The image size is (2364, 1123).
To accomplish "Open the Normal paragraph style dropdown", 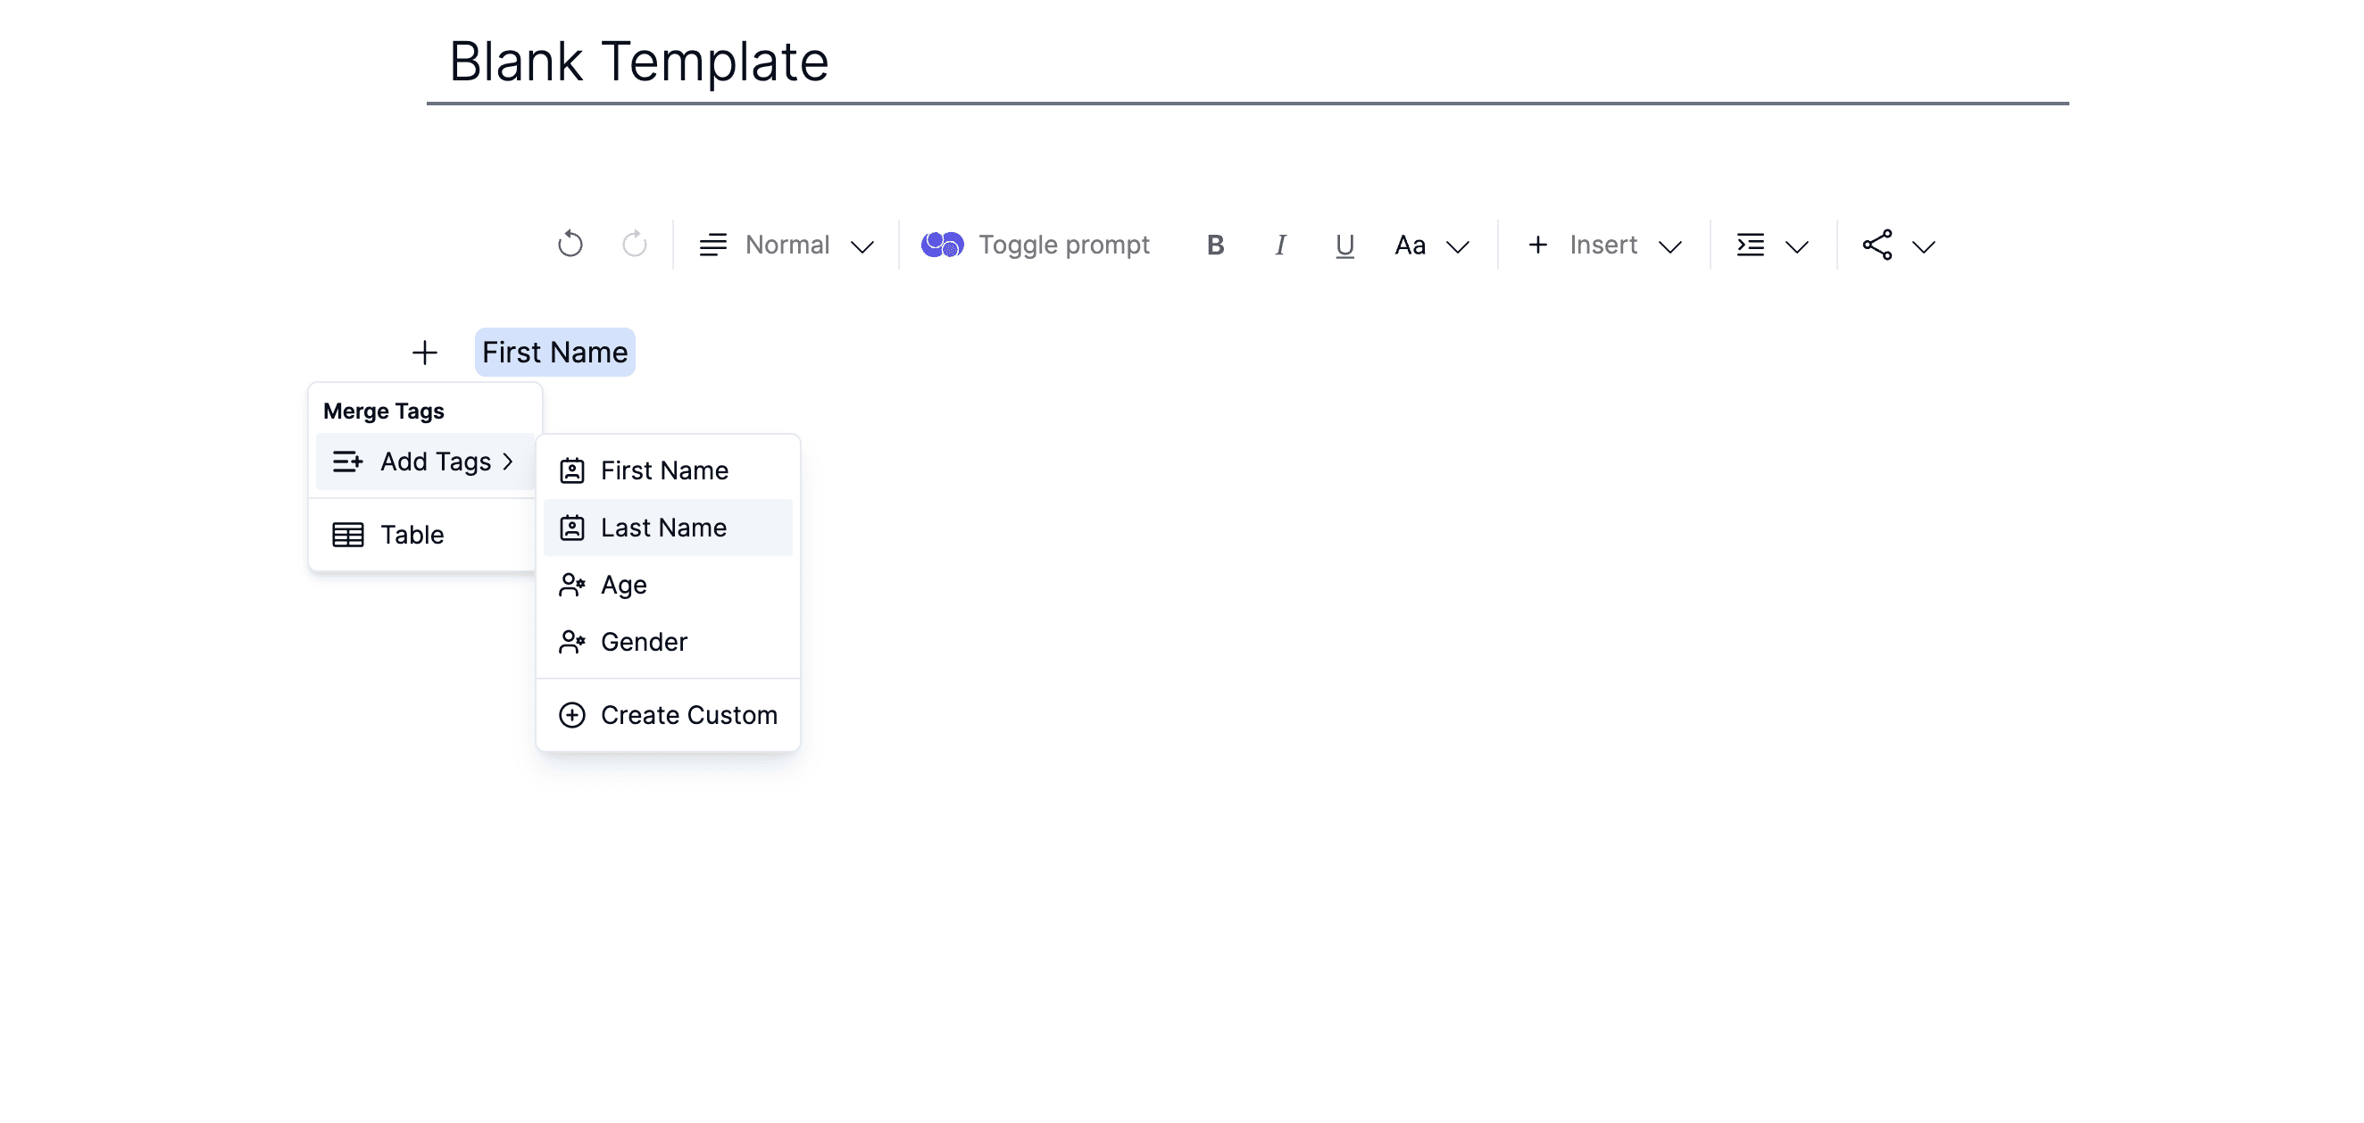I will click(x=787, y=245).
